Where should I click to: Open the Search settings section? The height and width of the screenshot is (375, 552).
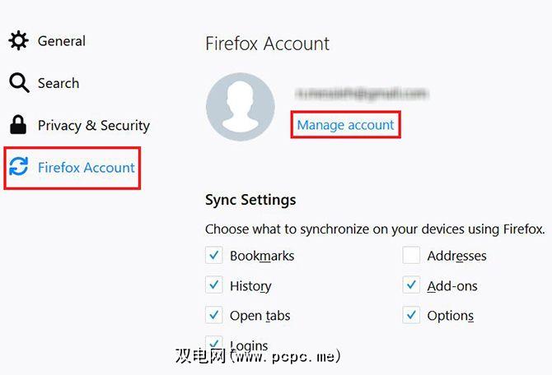tap(58, 83)
